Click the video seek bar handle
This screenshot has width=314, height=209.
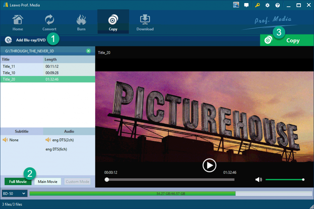(107, 180)
